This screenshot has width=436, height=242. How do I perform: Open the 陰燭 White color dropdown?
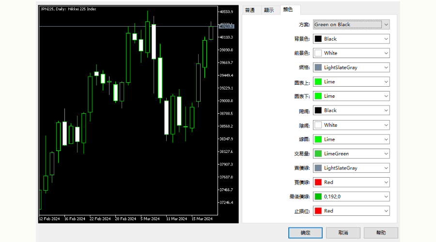point(351,125)
